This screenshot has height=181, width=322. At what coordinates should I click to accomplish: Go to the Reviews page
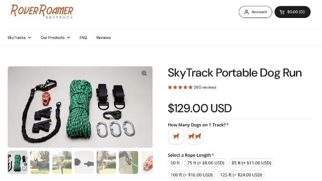(x=103, y=38)
